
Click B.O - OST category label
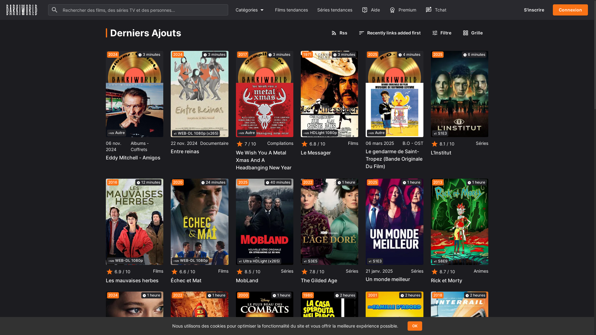413,143
